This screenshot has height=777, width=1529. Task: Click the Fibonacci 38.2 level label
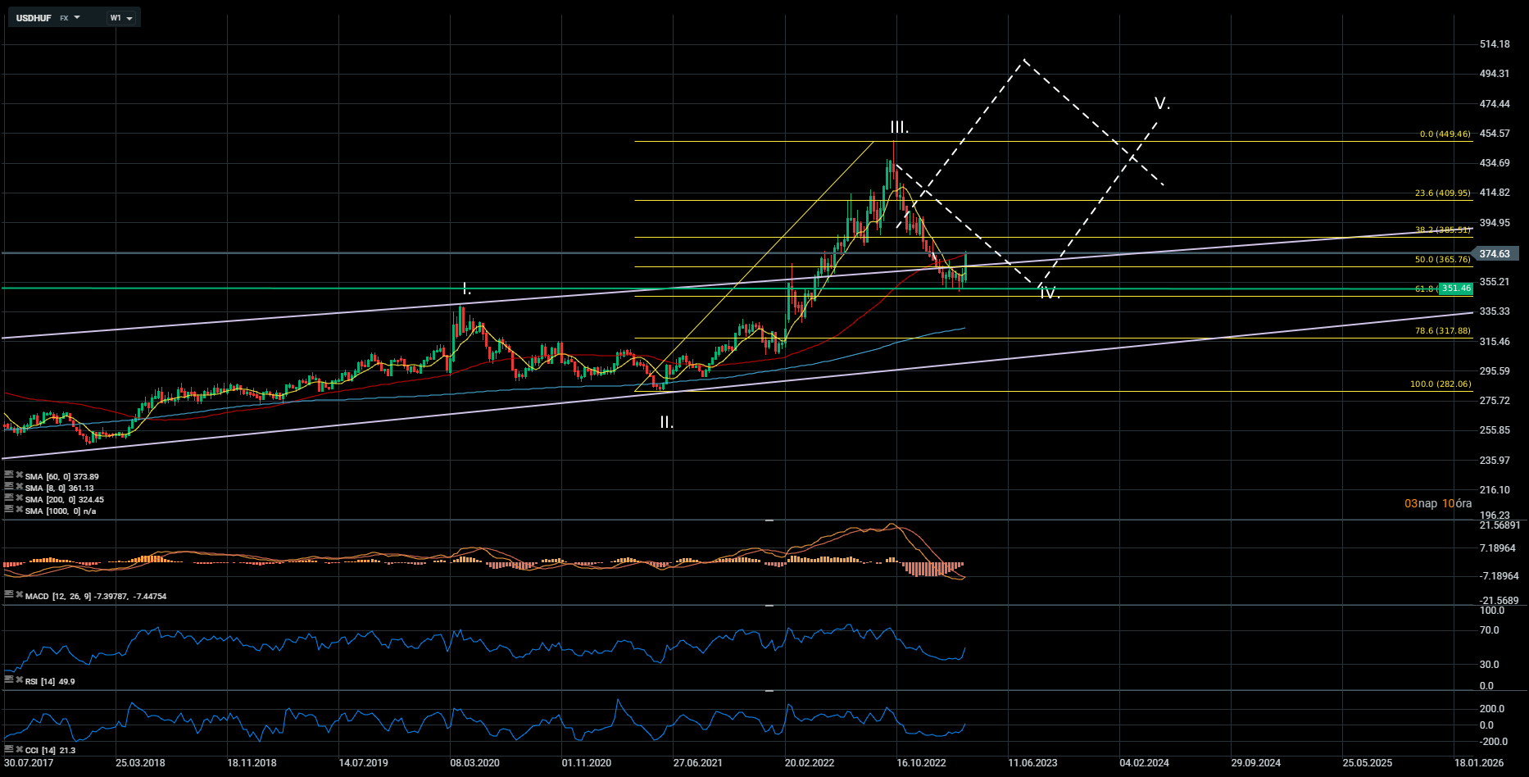pyautogui.click(x=1443, y=230)
